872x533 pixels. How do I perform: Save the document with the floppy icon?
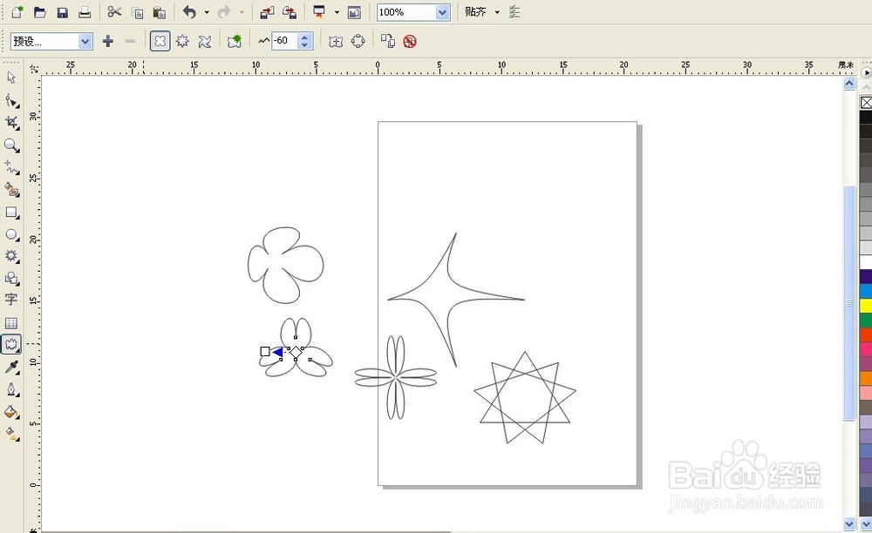[x=62, y=11]
